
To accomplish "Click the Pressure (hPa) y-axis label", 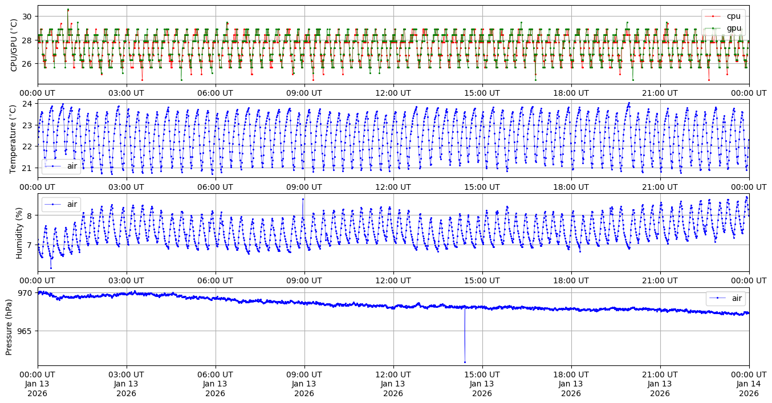I will tap(9, 327).
